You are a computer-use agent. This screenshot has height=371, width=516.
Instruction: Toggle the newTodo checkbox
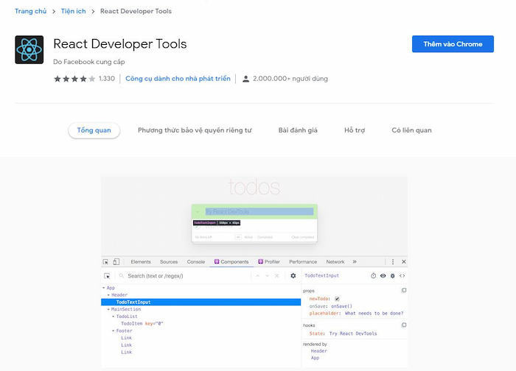coord(337,299)
